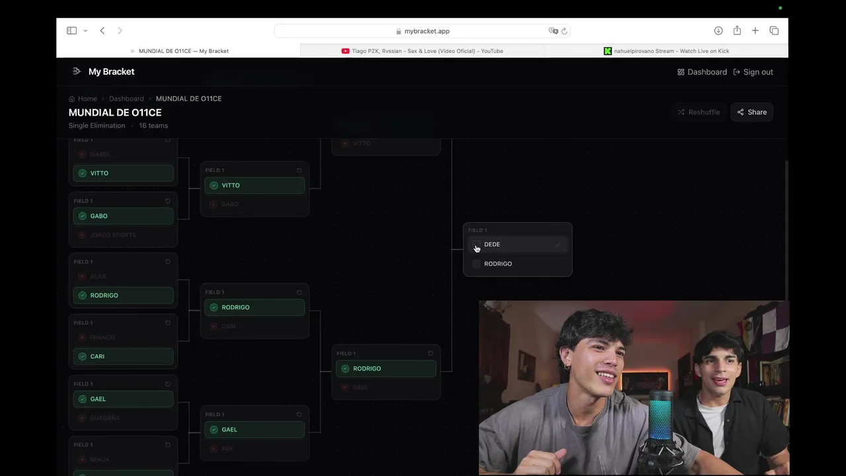
Task: Open Safari downloads icon
Action: (x=718, y=30)
